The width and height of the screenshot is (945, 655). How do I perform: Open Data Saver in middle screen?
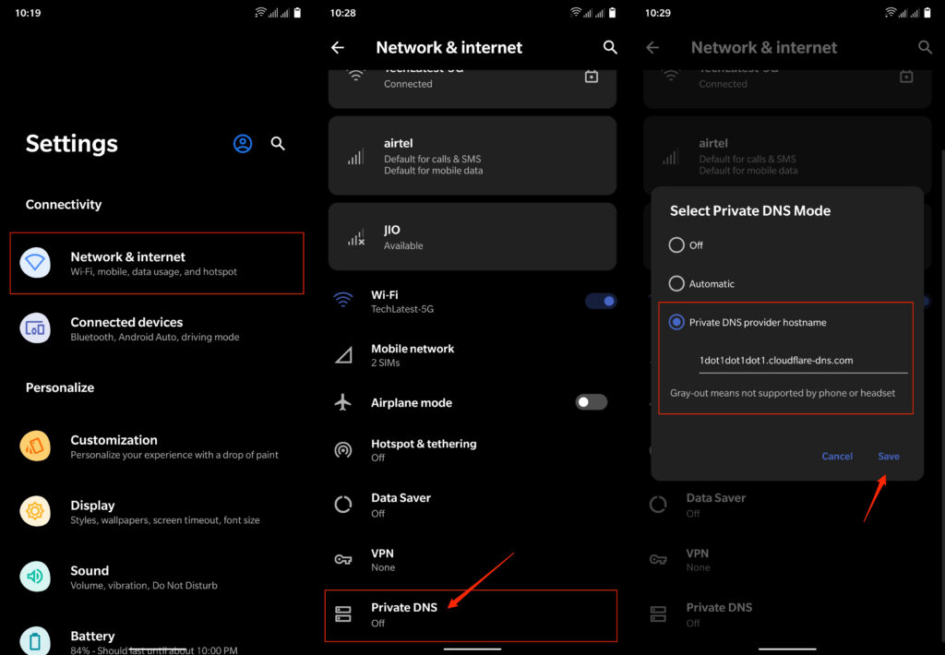pos(472,505)
